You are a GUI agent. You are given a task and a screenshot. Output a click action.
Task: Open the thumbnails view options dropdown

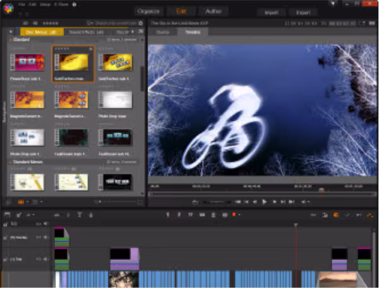click(x=28, y=201)
